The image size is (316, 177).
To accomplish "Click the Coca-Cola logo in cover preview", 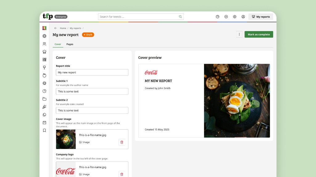I will [x=151, y=73].
